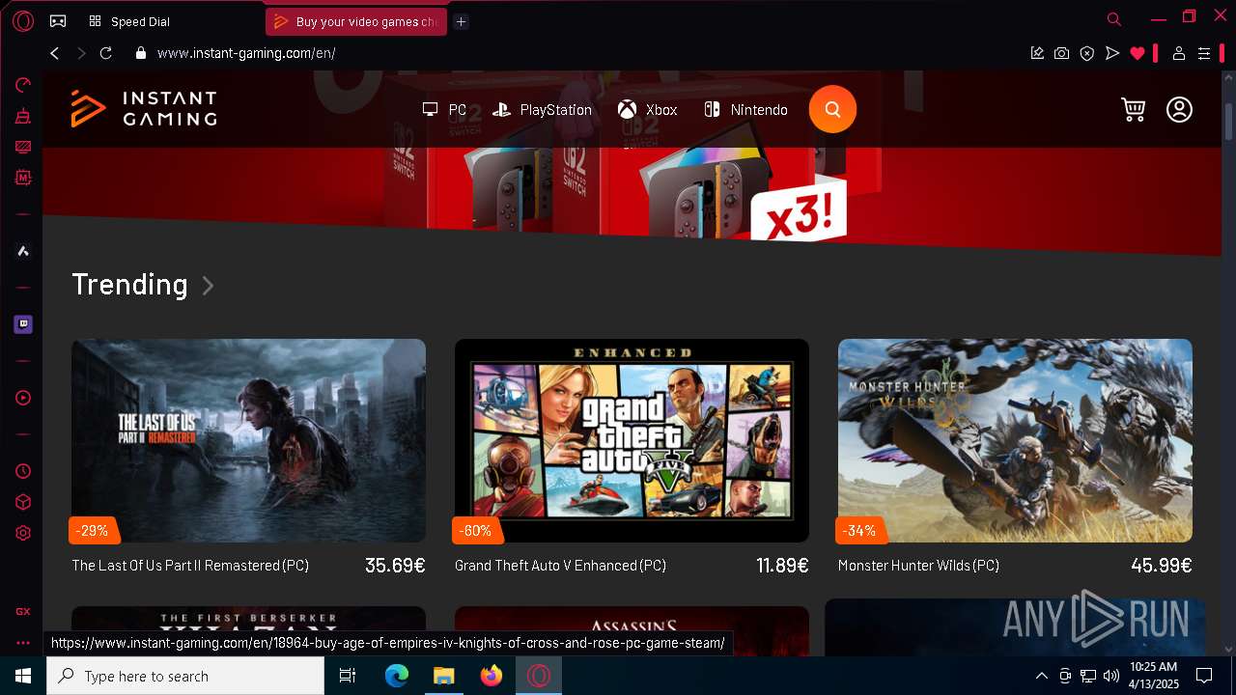Open the Trending section heading
Screen dimensions: 1236x695
click(x=129, y=285)
